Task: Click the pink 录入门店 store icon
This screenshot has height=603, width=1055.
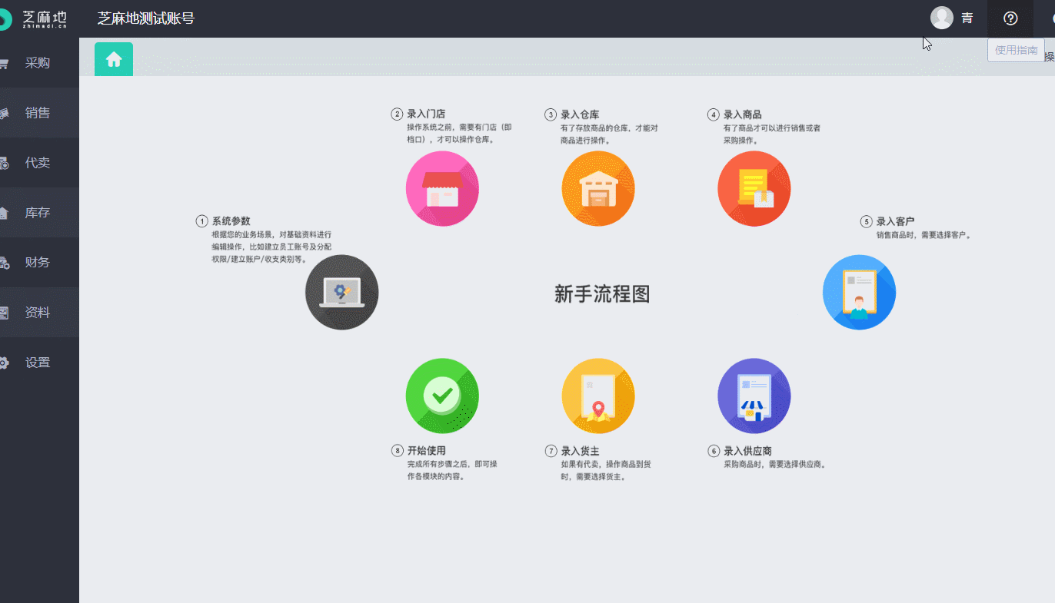Action: [442, 189]
